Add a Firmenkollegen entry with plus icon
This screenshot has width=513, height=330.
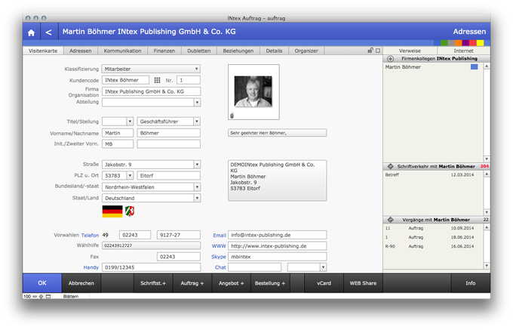pyautogui.click(x=390, y=59)
